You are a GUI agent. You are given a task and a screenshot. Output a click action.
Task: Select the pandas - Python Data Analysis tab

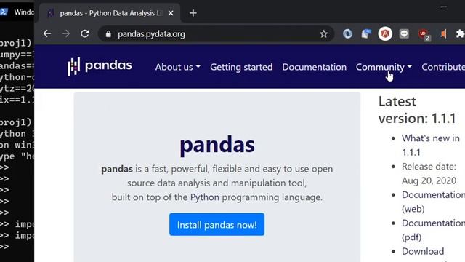[x=110, y=13]
